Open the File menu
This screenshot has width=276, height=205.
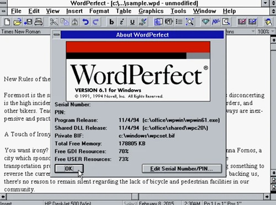pyautogui.click(x=16, y=11)
